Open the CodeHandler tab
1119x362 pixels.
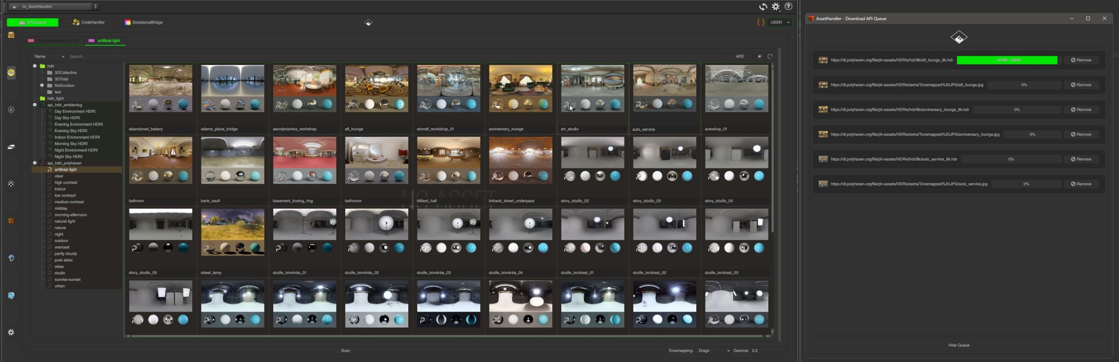[89, 22]
